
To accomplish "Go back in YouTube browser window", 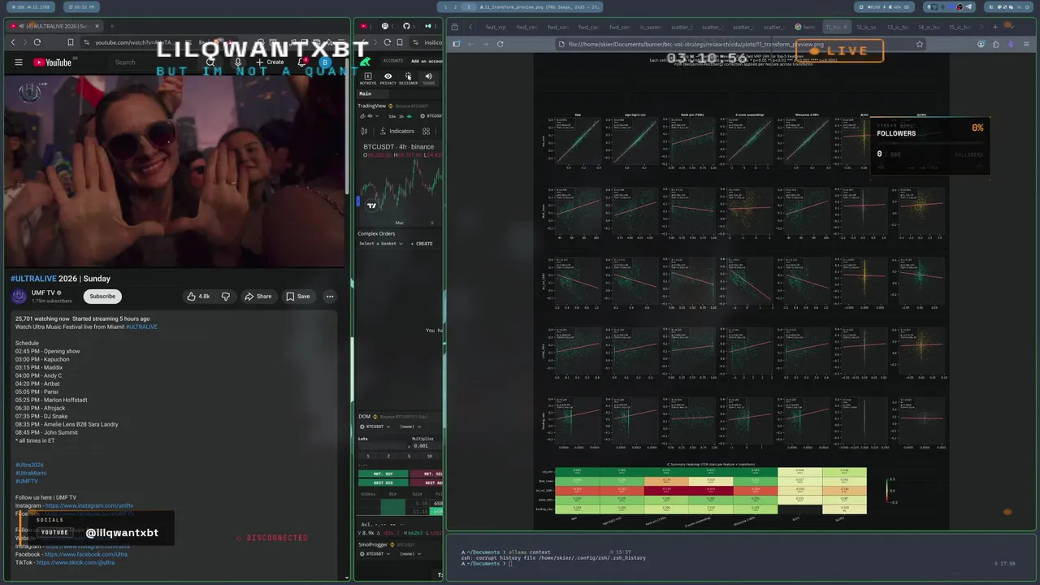I will (13, 42).
